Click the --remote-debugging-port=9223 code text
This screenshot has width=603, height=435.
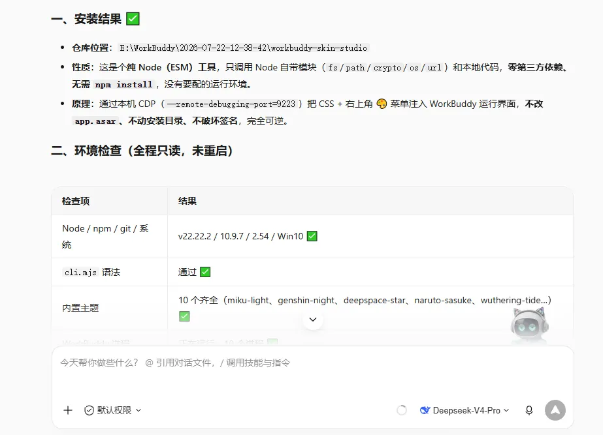(231, 104)
